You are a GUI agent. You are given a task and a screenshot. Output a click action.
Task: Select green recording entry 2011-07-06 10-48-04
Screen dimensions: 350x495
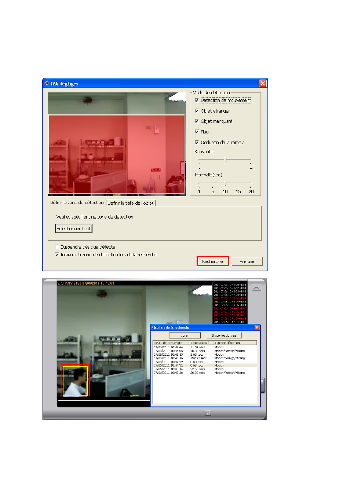click(230, 302)
